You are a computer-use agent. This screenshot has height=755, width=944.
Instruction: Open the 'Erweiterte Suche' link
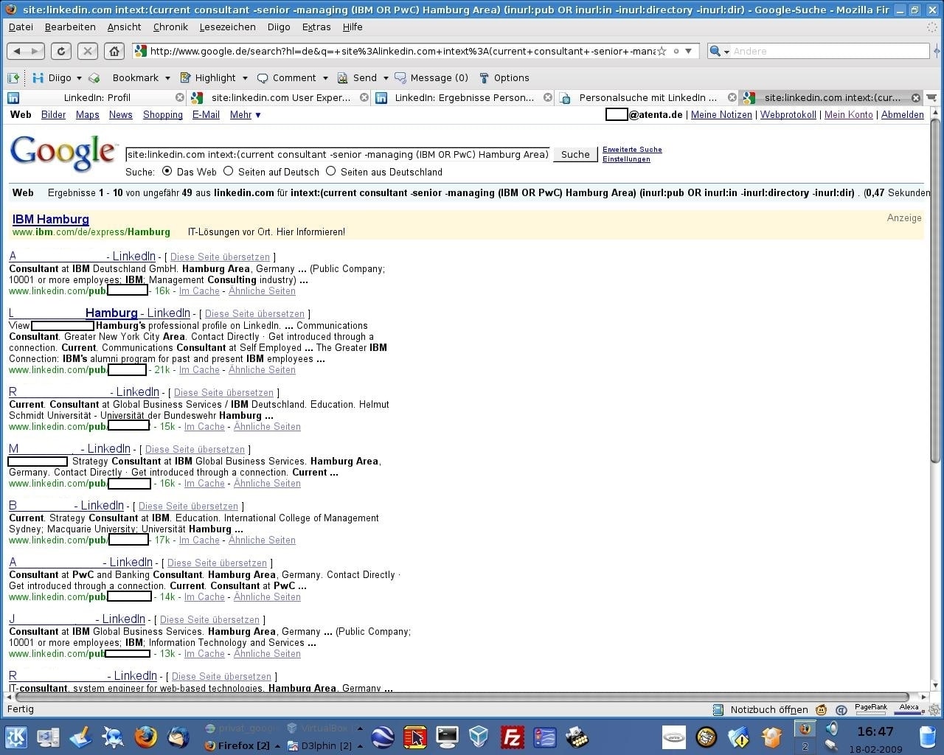[632, 149]
